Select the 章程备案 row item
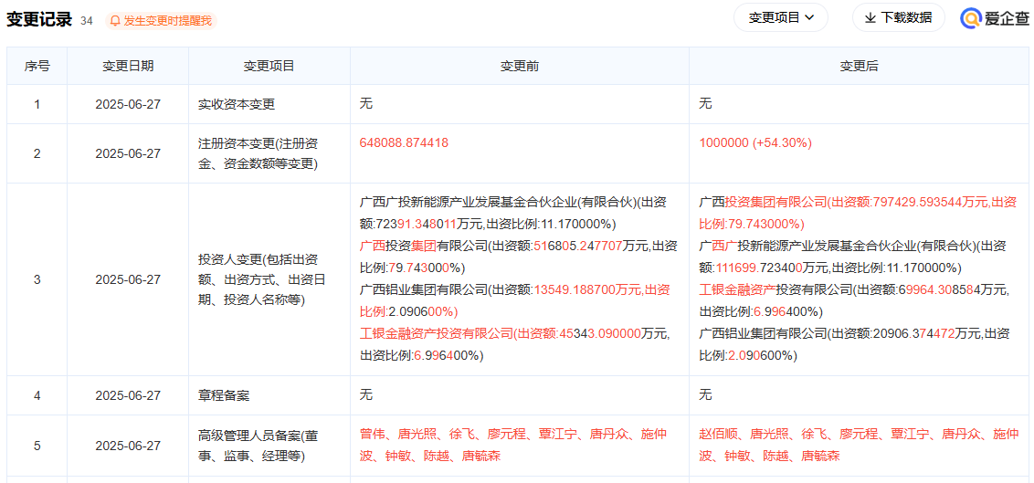1034x483 pixels. [x=224, y=395]
